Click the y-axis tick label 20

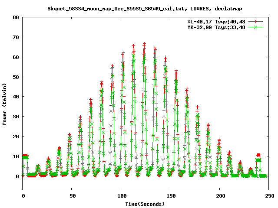[x=16, y=136]
